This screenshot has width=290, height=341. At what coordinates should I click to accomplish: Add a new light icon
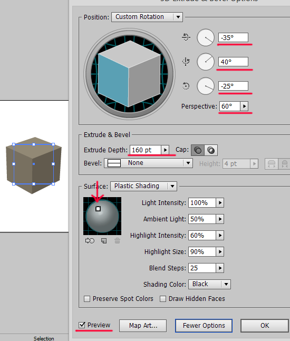[104, 241]
